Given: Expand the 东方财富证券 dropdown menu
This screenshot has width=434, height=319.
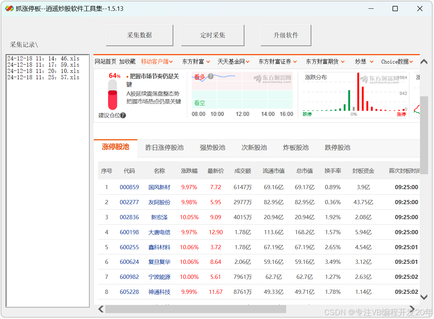Looking at the screenshot, I should pyautogui.click(x=278, y=61).
